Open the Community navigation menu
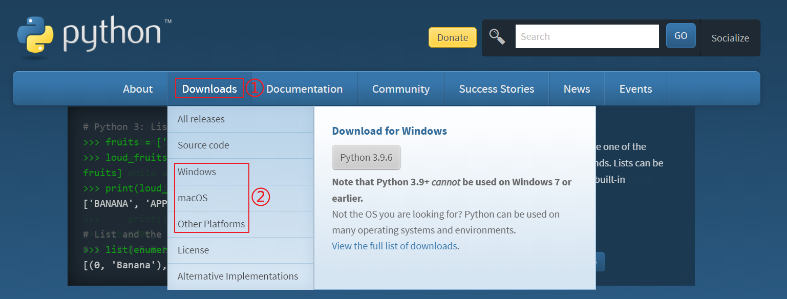Viewport: 787px width, 299px height. [x=400, y=89]
